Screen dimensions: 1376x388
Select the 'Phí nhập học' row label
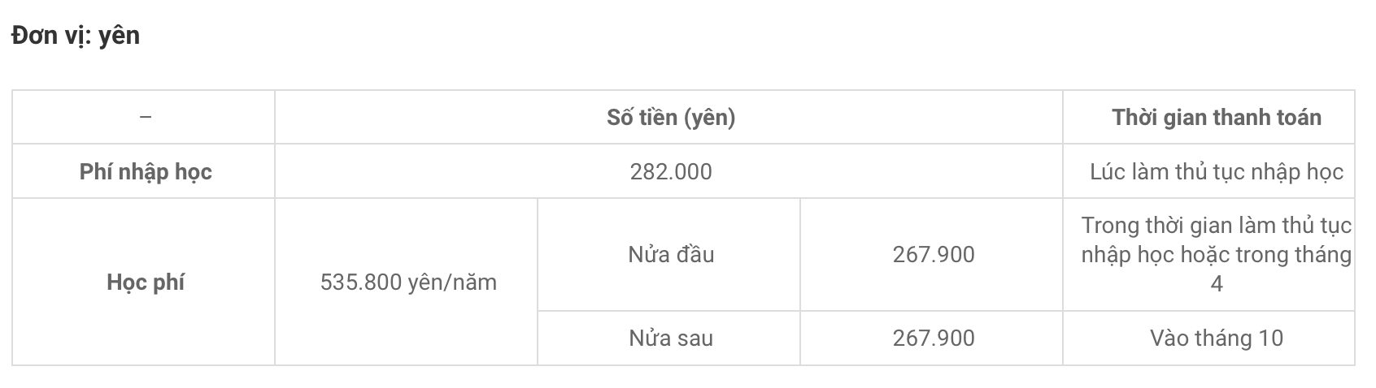(146, 172)
